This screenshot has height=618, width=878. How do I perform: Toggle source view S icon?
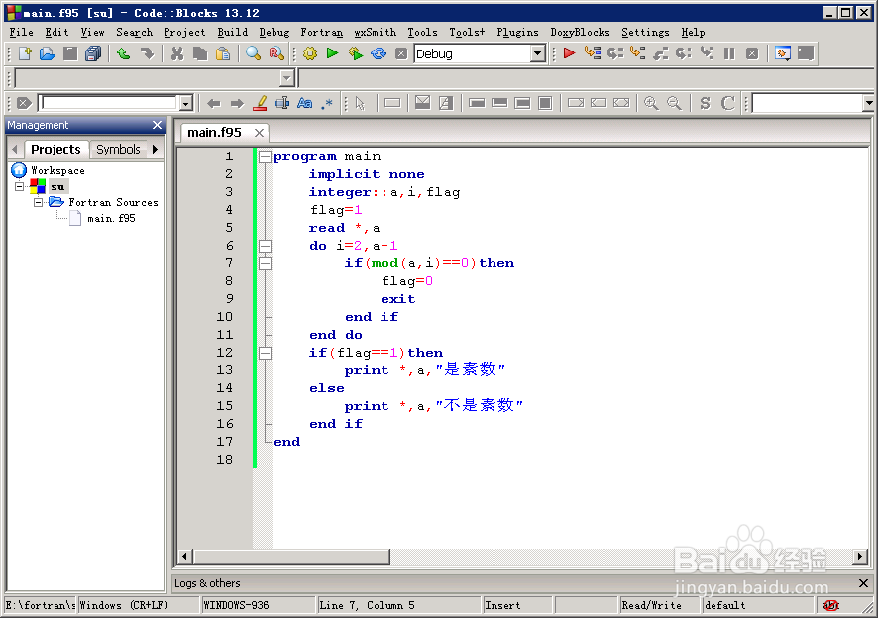[705, 103]
